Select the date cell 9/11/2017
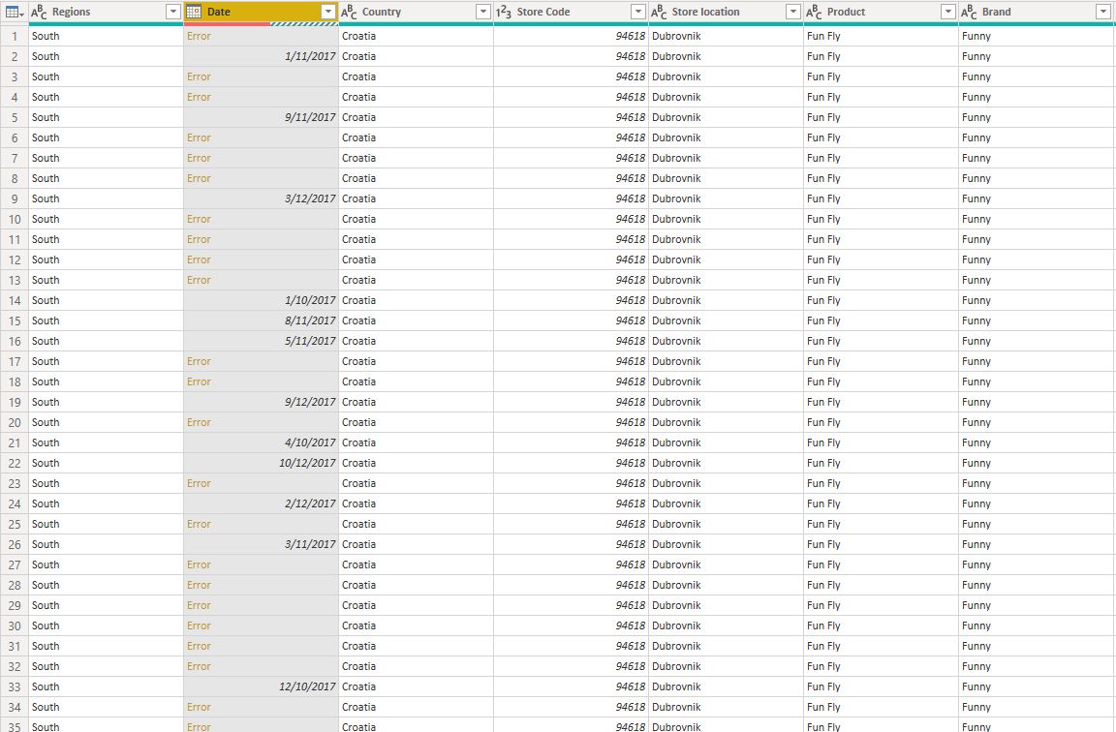Viewport: 1116px width, 732px height. [262, 117]
